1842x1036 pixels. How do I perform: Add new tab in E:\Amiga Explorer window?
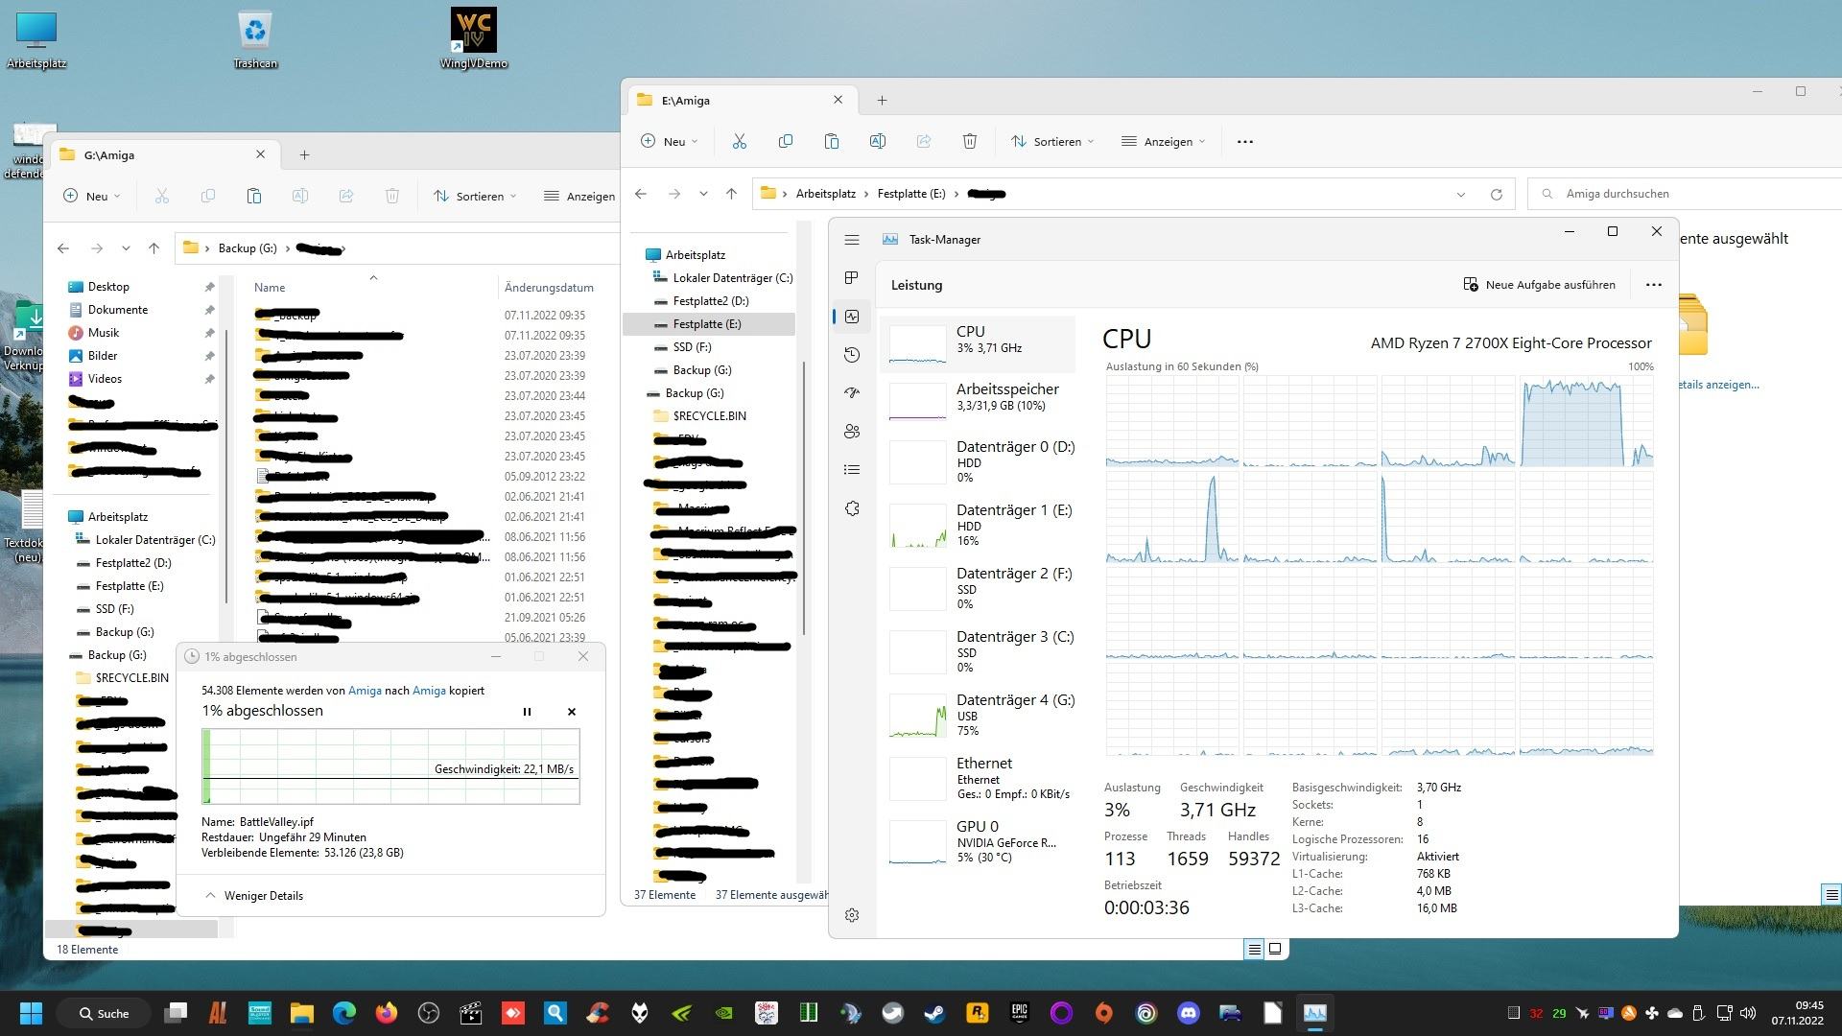pyautogui.click(x=882, y=100)
